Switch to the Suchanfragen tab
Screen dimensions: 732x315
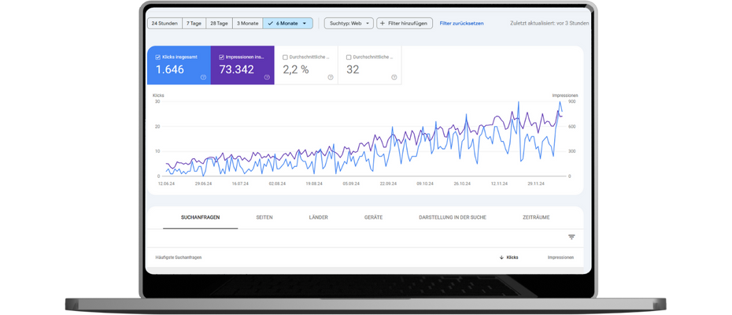tap(200, 217)
